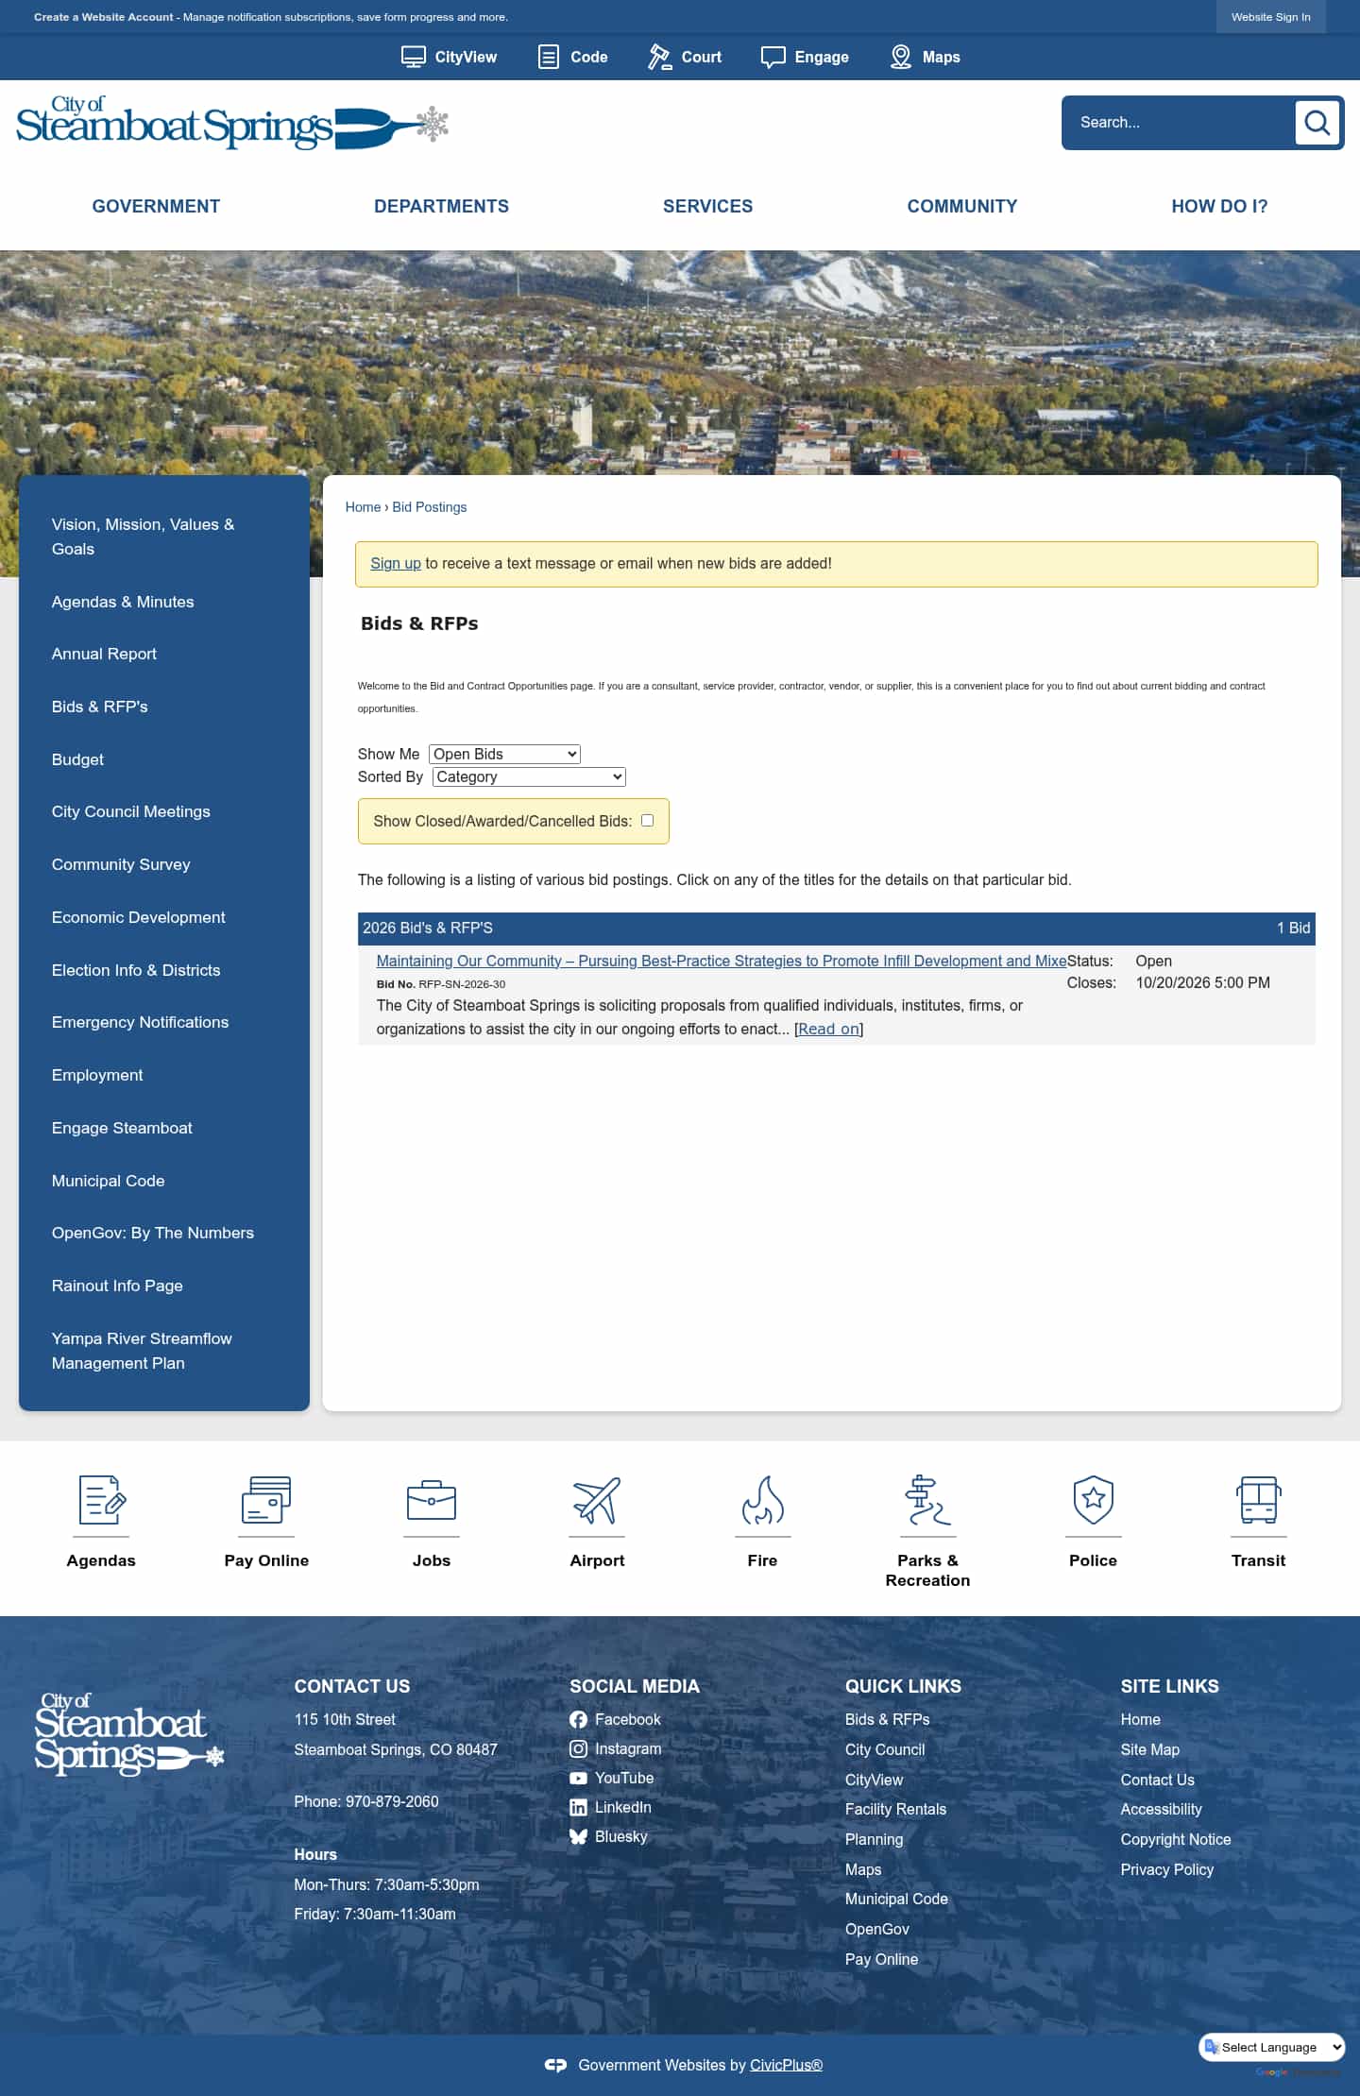Click the Maps location pin icon
The width and height of the screenshot is (1360, 2096).
pyautogui.click(x=901, y=58)
